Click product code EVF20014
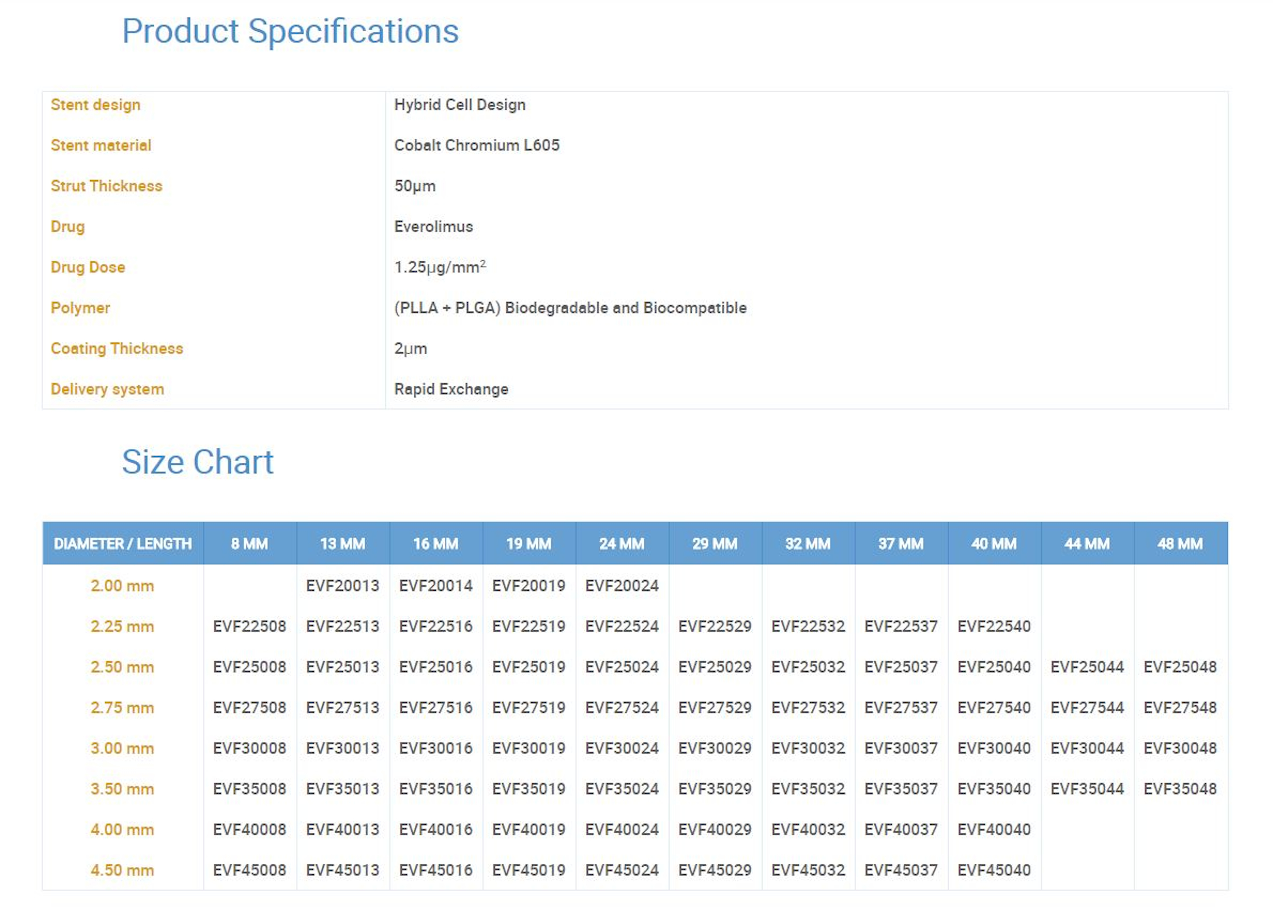This screenshot has height=910, width=1273. click(435, 586)
